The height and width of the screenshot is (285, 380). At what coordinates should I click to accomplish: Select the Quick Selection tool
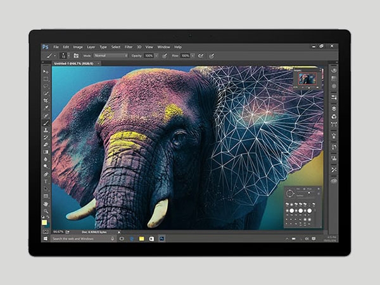pyautogui.click(x=46, y=93)
